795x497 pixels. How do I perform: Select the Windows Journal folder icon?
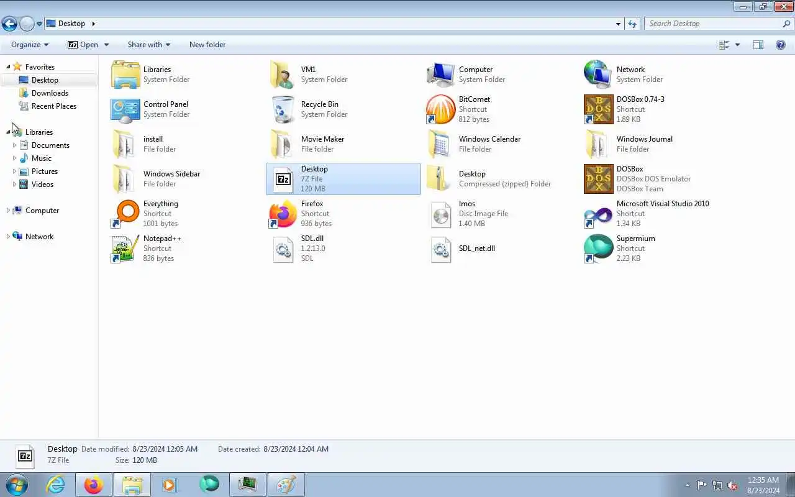[x=598, y=144]
